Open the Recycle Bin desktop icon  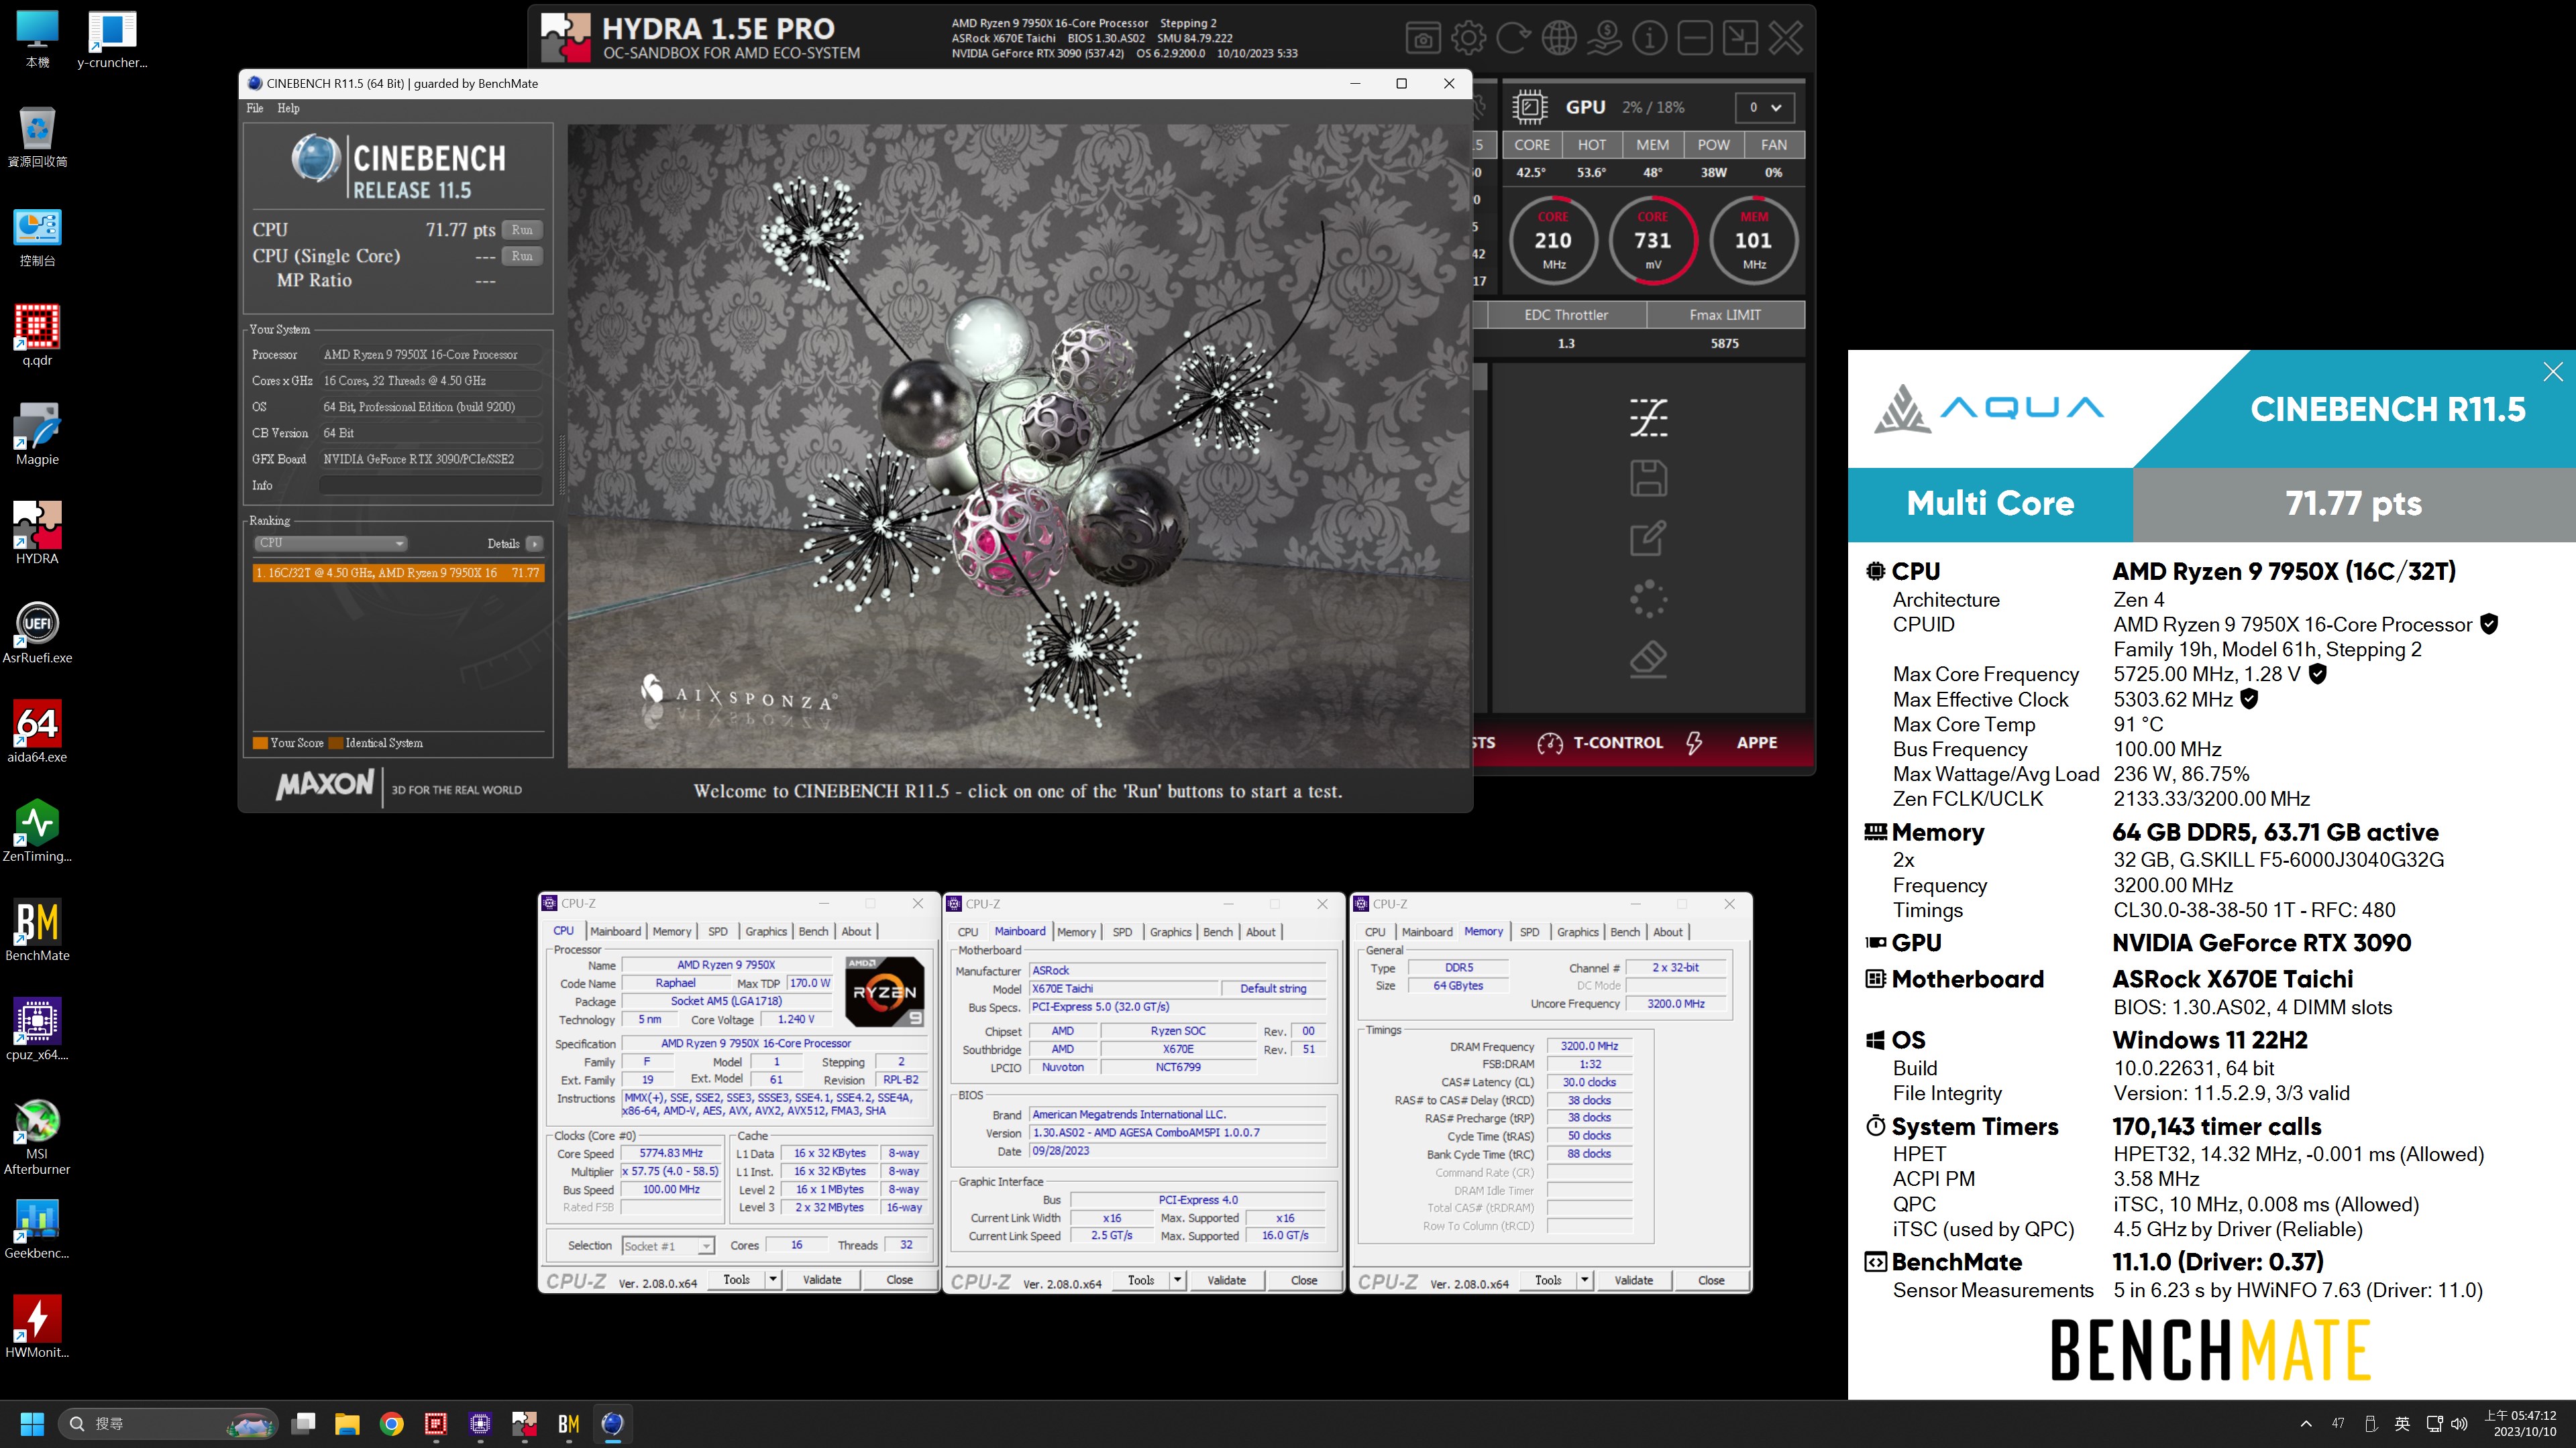point(37,137)
